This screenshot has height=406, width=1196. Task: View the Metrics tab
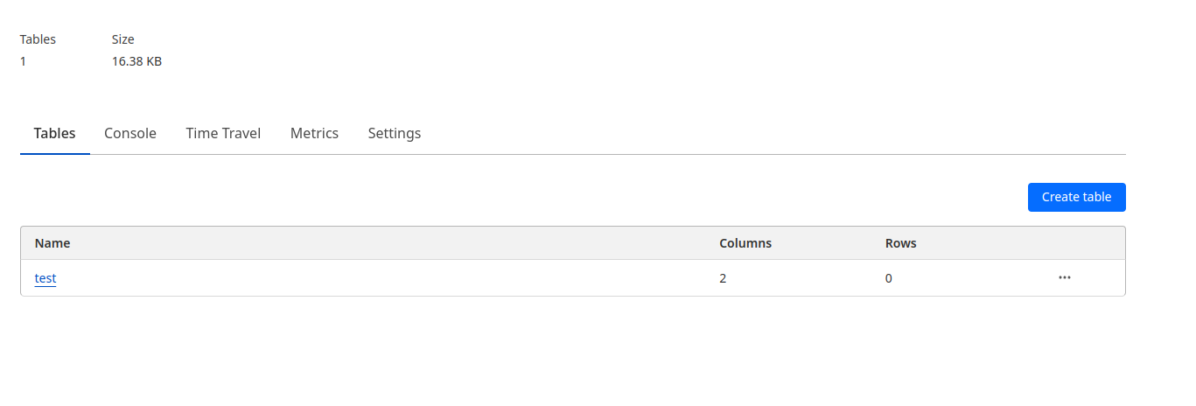coord(314,134)
